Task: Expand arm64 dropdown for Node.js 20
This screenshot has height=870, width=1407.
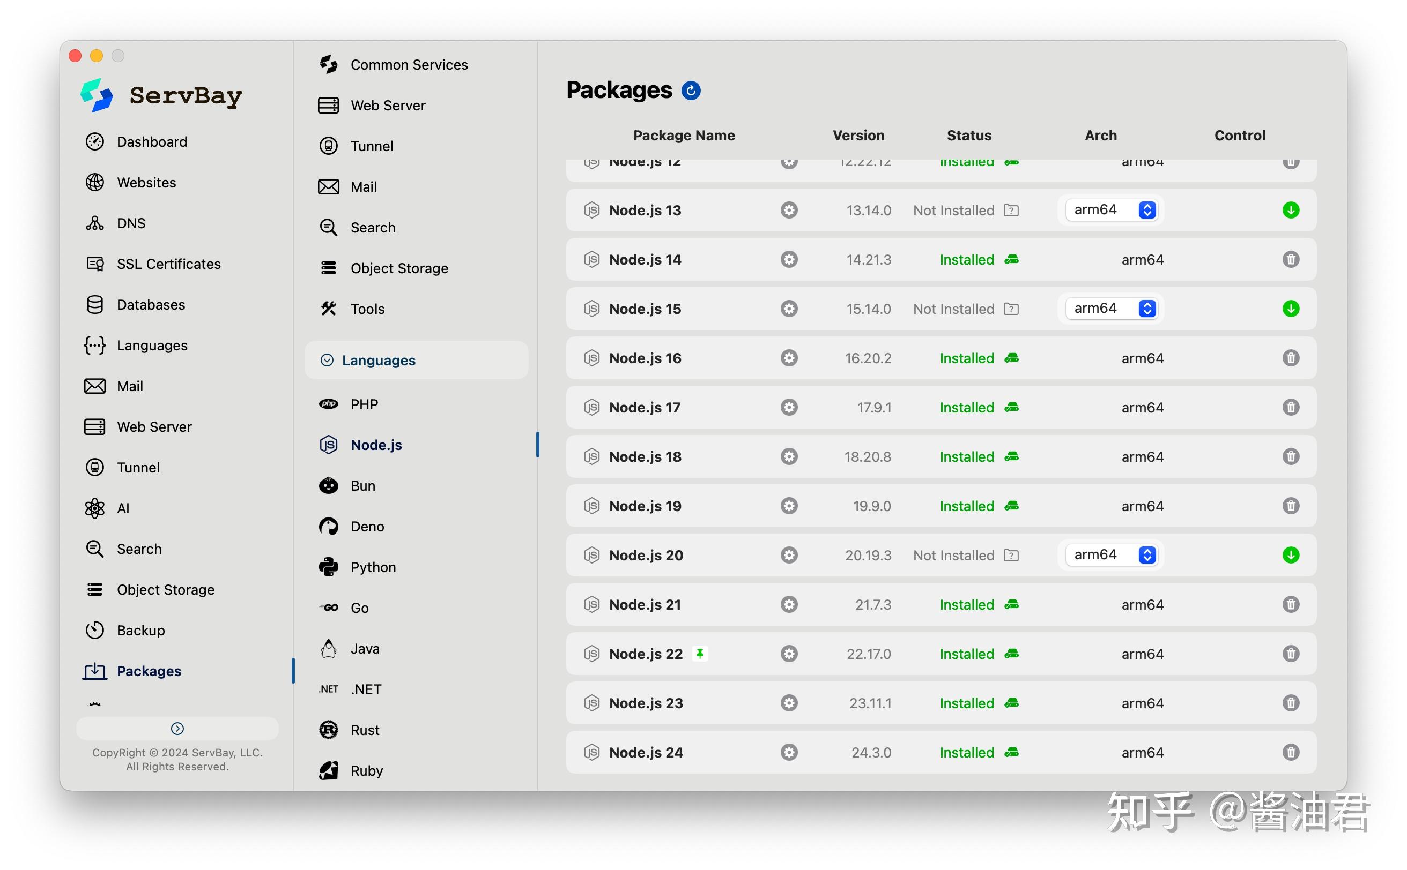Action: click(1112, 555)
